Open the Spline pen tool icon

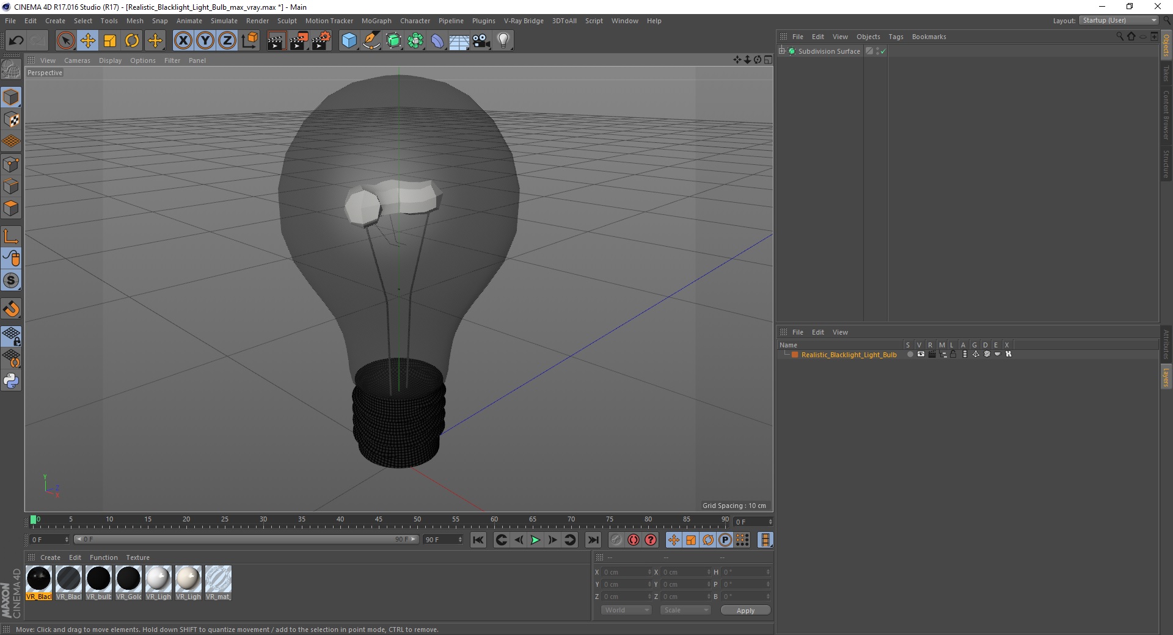pos(371,41)
